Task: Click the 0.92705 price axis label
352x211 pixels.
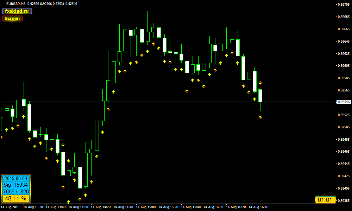Action: tap(344, 4)
